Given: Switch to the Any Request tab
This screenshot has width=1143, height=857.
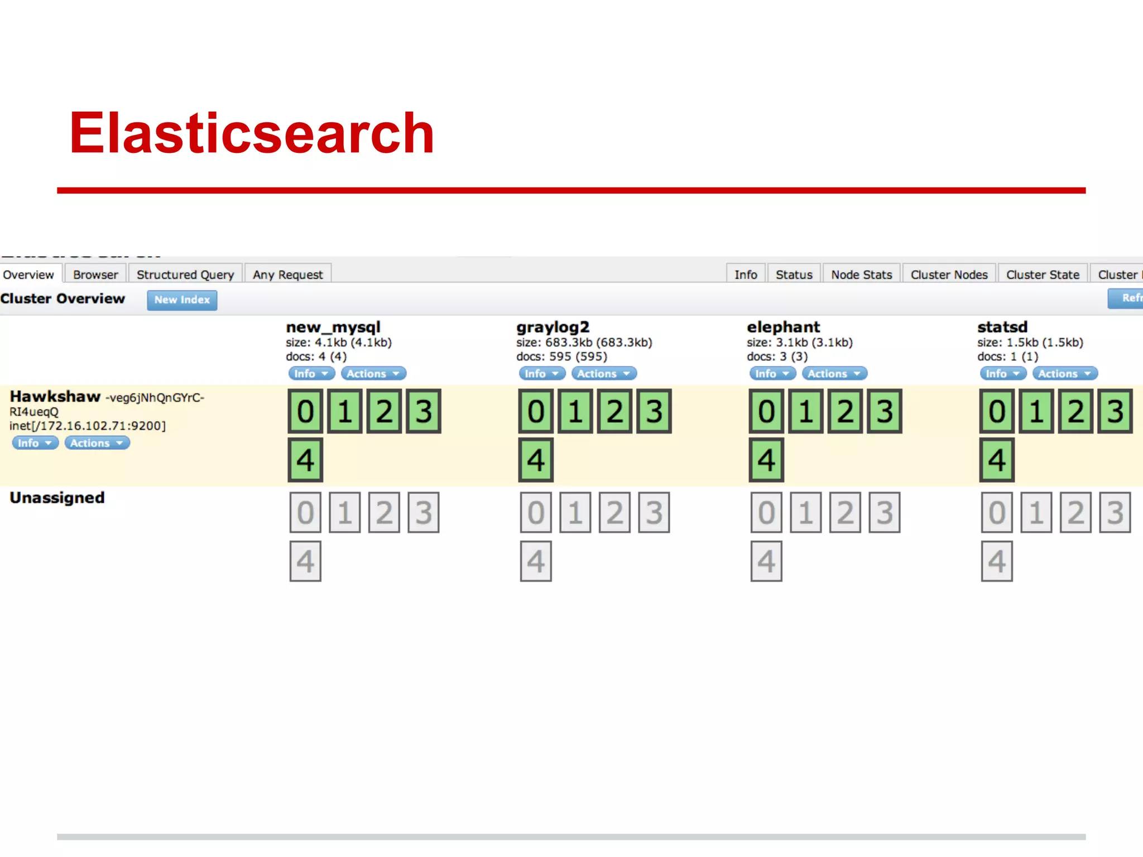Looking at the screenshot, I should tap(288, 275).
